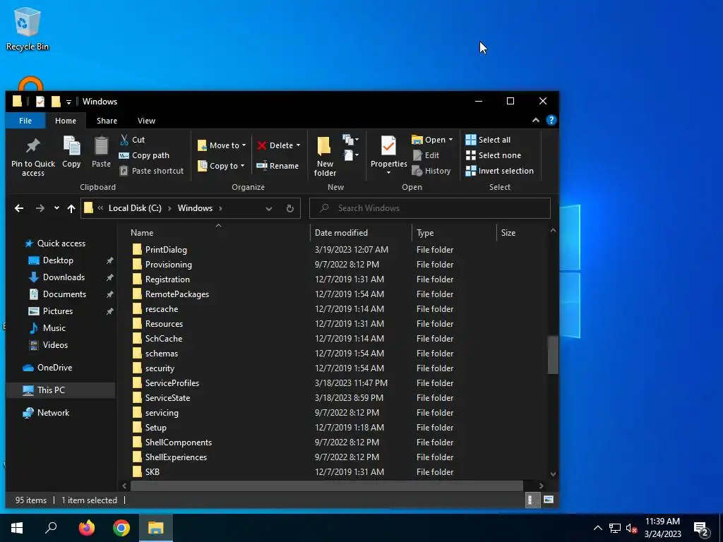Launch Firefox from the taskbar

pyautogui.click(x=86, y=528)
